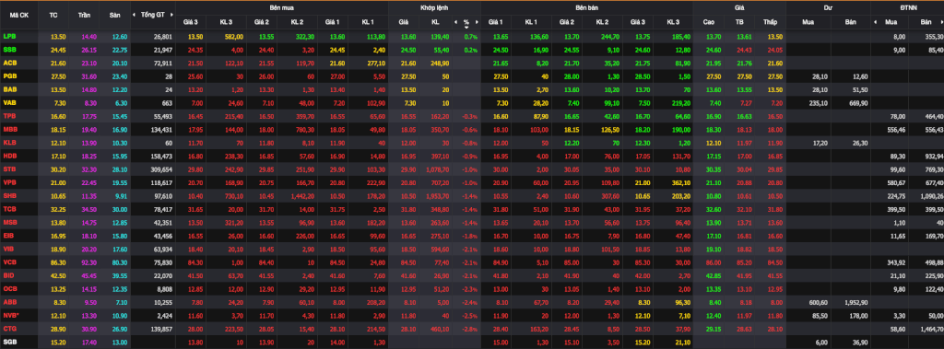Screen dimensions: 944x349
Task: Open the SSB ticker symbol
Action: 9,50
